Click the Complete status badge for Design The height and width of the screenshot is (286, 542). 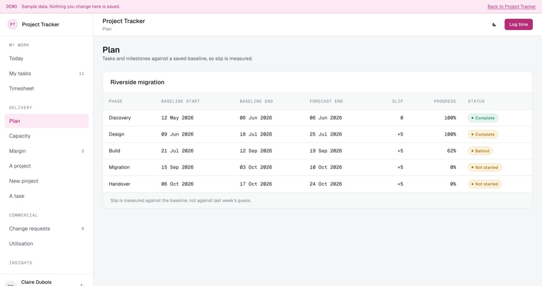[483, 135]
